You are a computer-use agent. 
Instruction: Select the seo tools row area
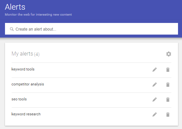click(91, 100)
